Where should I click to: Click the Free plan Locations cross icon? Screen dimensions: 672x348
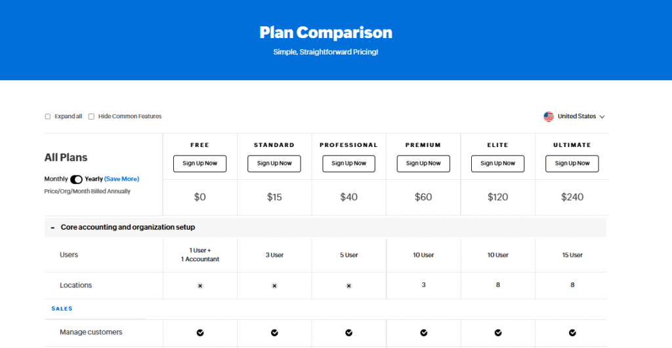199,286
